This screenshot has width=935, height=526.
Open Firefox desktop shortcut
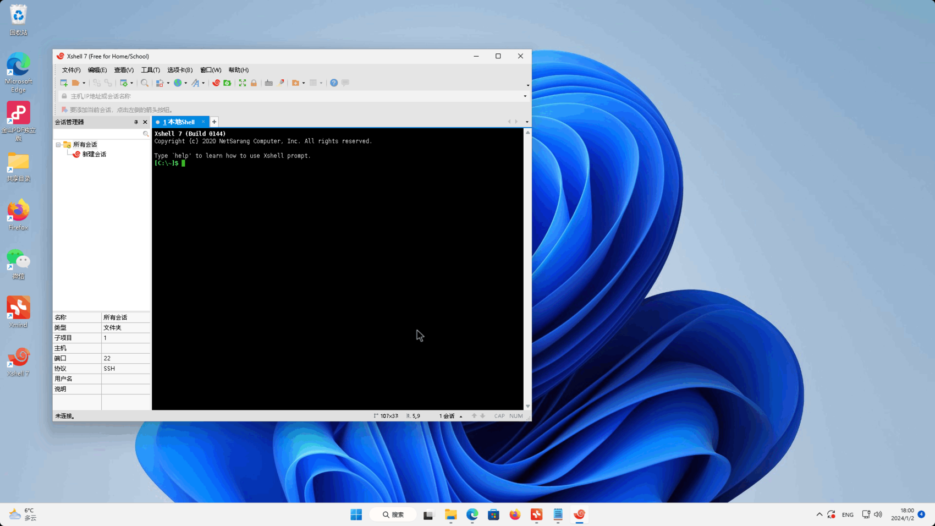(x=18, y=215)
